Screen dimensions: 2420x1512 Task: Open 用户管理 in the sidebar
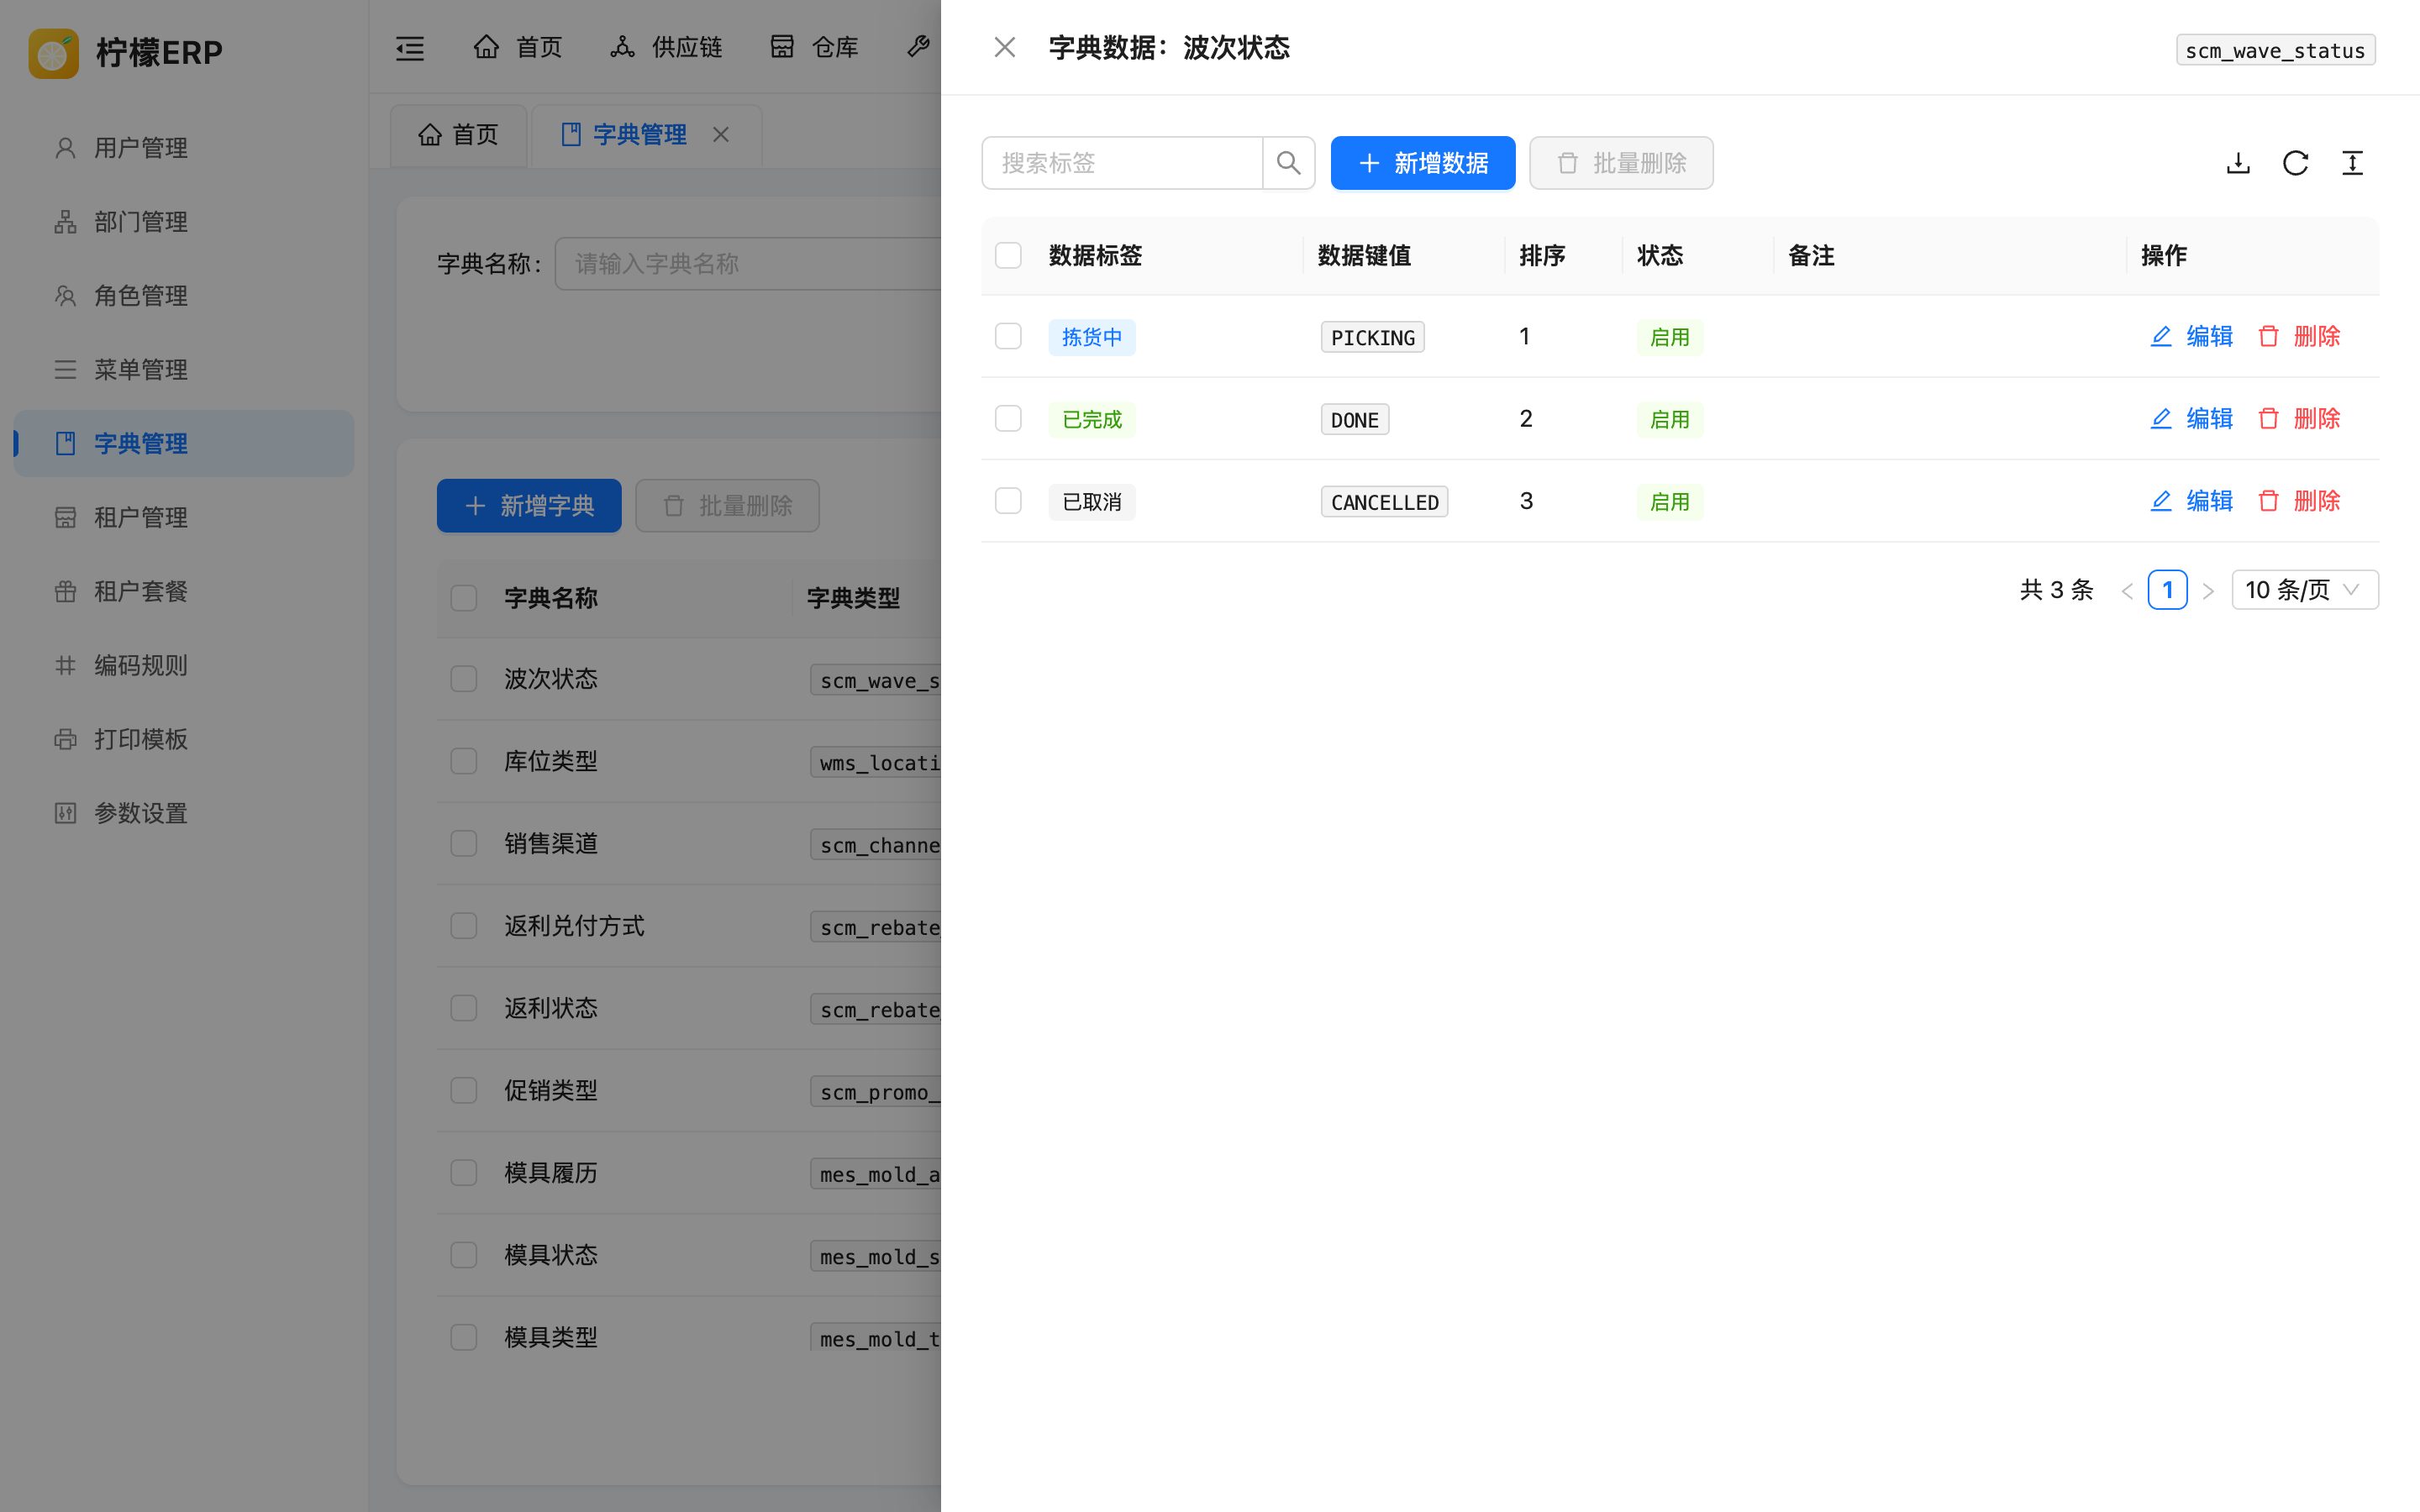click(x=184, y=148)
